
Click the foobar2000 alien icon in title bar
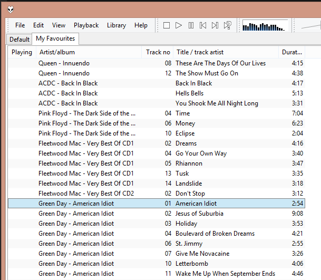[x=11, y=9]
